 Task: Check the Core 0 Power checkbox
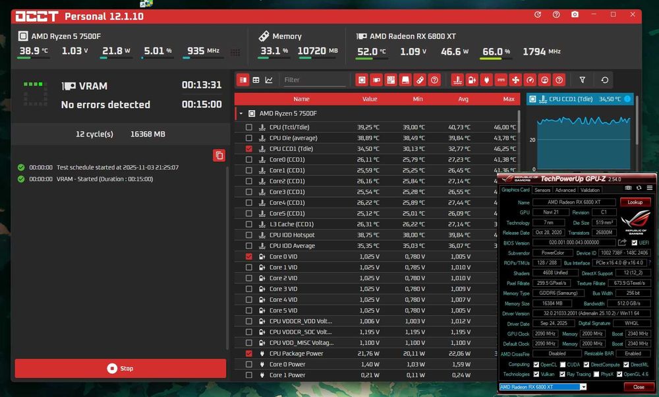pos(249,364)
